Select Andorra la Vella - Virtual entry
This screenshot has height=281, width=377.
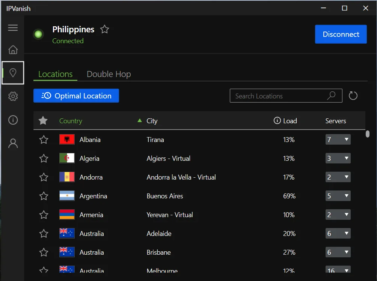pyautogui.click(x=181, y=177)
